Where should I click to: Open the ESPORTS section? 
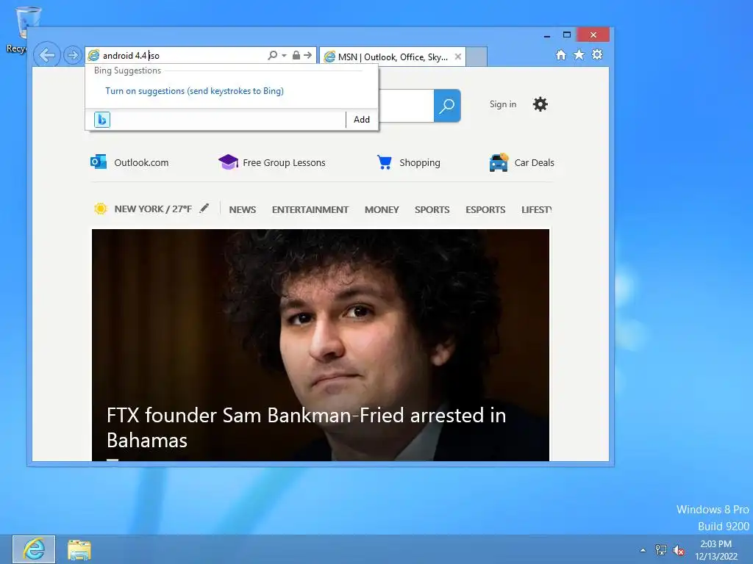click(485, 209)
